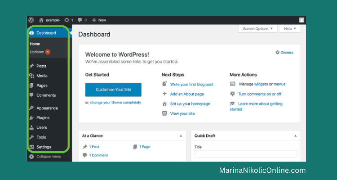Click the widgets link
Screen dimensions: 337x180
(x=261, y=84)
